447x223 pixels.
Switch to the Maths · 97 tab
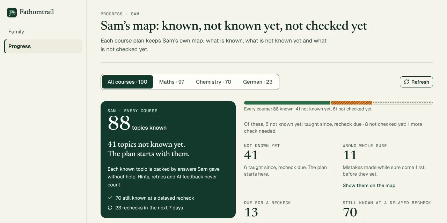pyautogui.click(x=172, y=82)
